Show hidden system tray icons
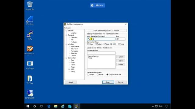Image resolution: width=195 pixels, height=109 pixels. pyautogui.click(x=153, y=106)
